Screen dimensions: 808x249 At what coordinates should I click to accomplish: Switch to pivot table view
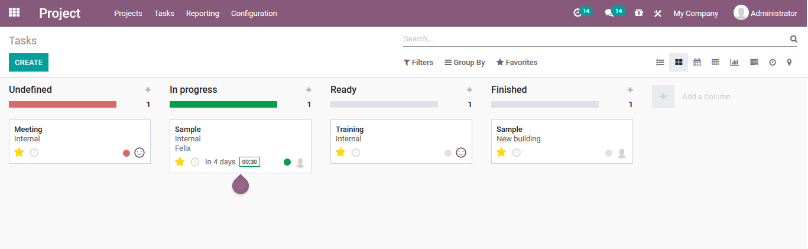[715, 62]
